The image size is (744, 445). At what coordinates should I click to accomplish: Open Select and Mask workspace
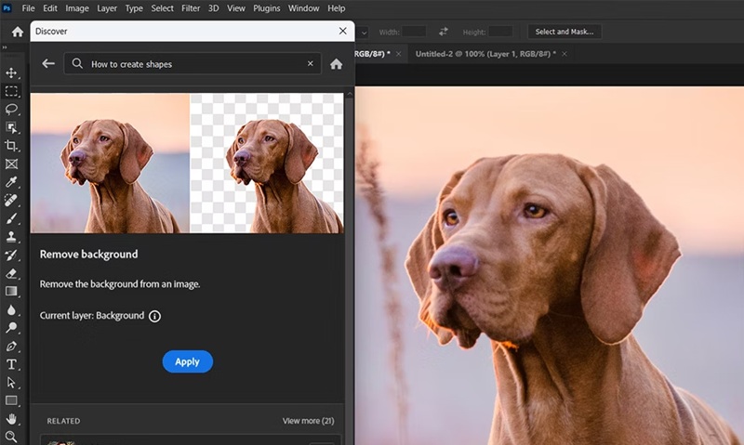[x=565, y=32]
